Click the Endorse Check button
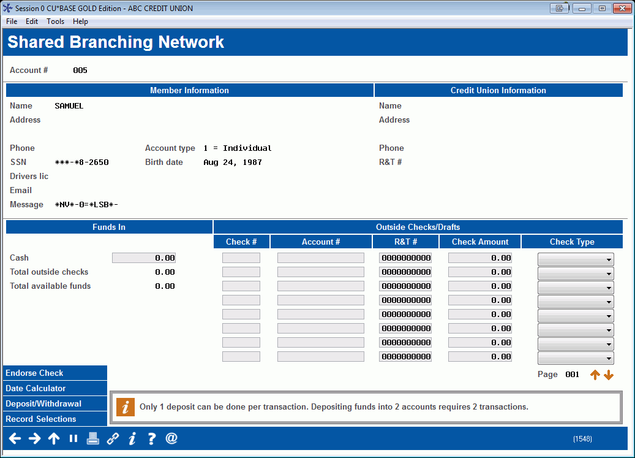The image size is (635, 458). point(55,373)
